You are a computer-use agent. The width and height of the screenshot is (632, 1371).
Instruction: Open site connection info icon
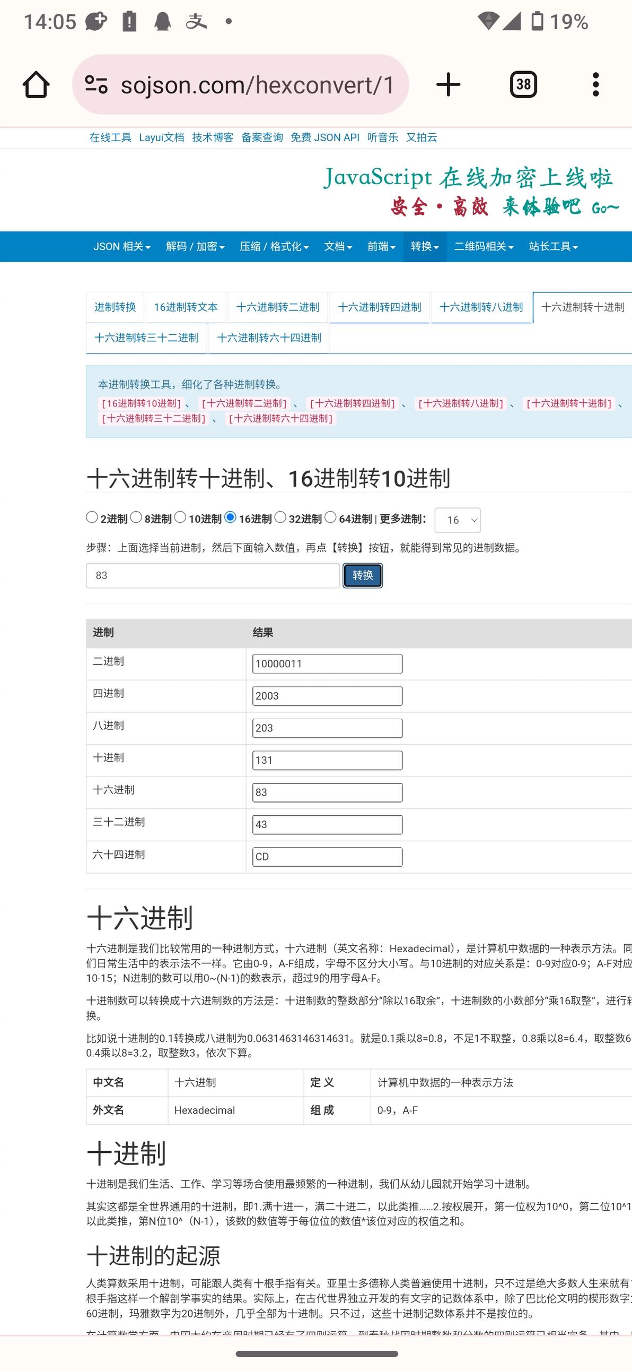click(x=96, y=84)
